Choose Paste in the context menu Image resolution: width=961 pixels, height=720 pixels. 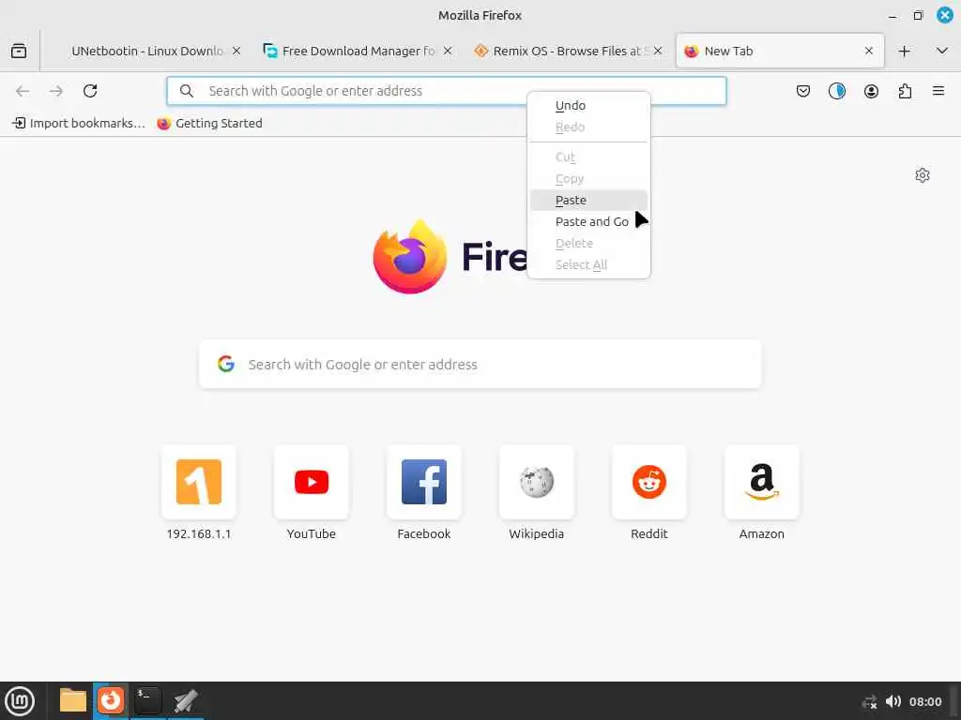click(588, 201)
